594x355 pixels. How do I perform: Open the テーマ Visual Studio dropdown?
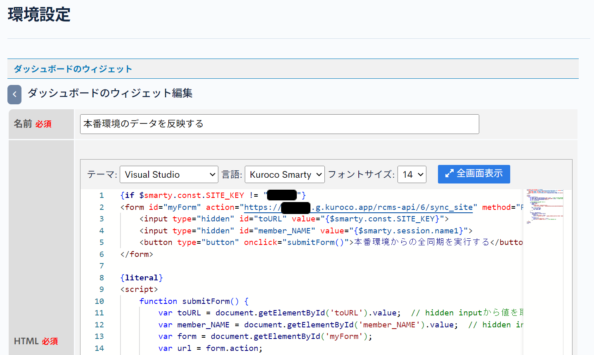pyautogui.click(x=169, y=174)
